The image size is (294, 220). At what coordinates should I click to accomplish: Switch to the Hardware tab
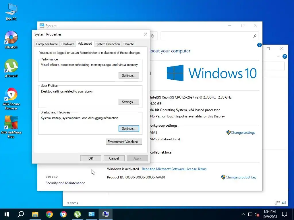point(68,44)
